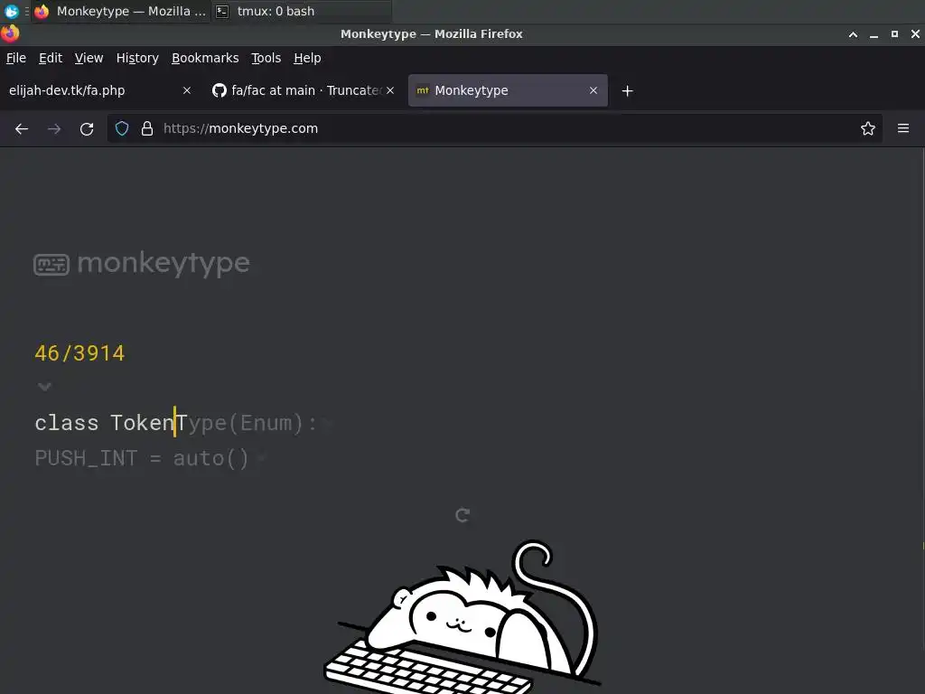925x694 pixels.
Task: Open the Help menu
Action: 307,58
